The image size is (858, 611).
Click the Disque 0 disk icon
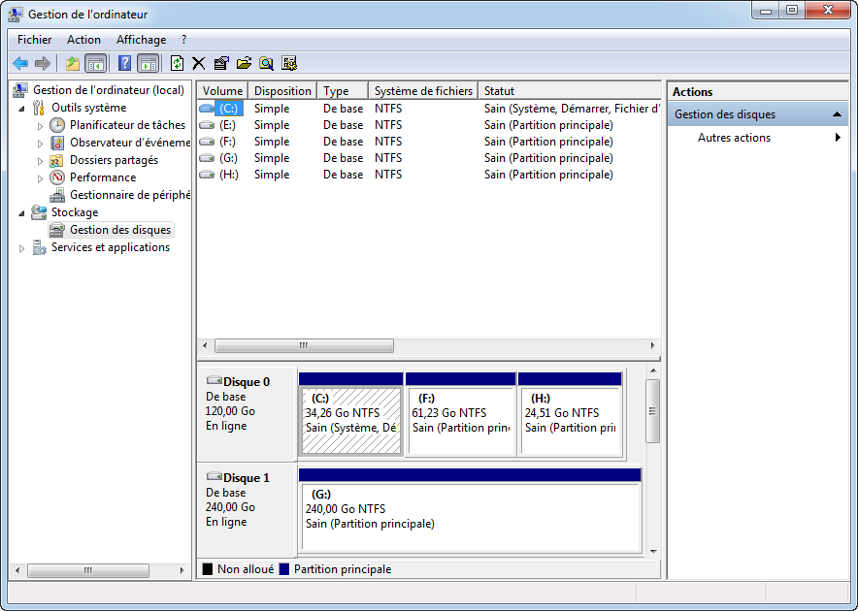pyautogui.click(x=214, y=380)
